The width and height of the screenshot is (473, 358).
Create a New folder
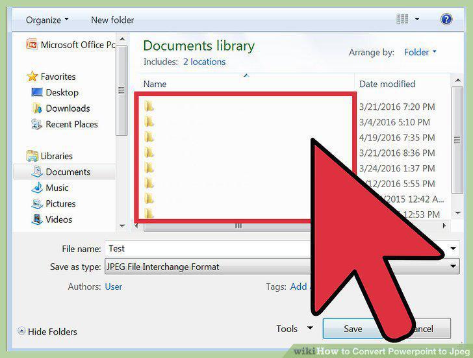pyautogui.click(x=112, y=20)
